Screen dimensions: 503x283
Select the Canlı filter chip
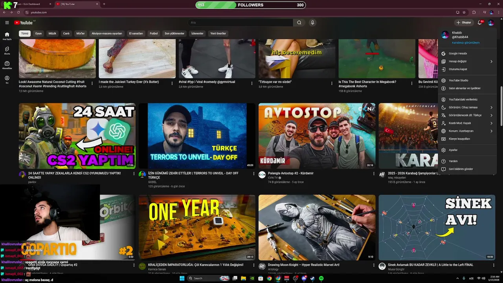[x=66, y=33]
